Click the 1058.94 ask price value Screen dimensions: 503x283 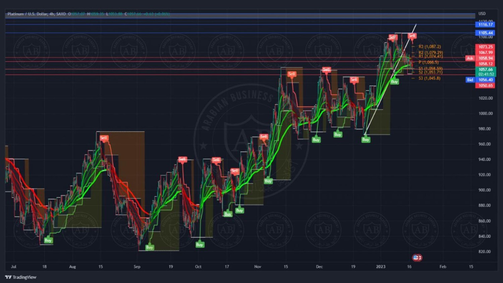pyautogui.click(x=485, y=58)
